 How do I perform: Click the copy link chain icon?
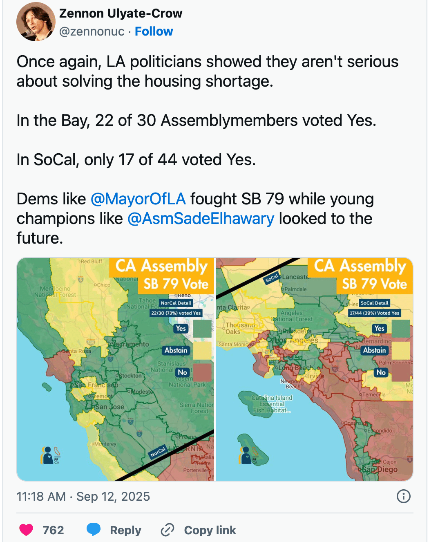tap(168, 530)
